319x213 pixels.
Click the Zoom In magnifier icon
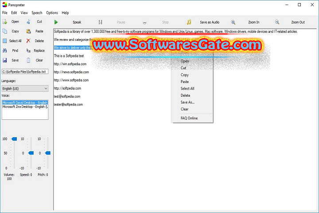(233, 22)
